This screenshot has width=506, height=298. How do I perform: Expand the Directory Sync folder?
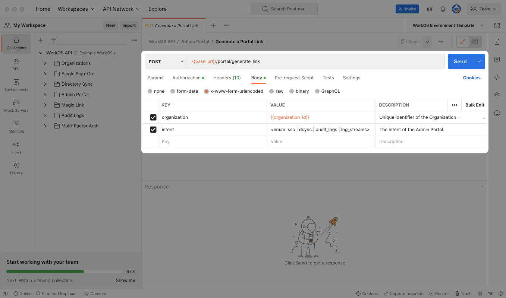click(x=45, y=84)
